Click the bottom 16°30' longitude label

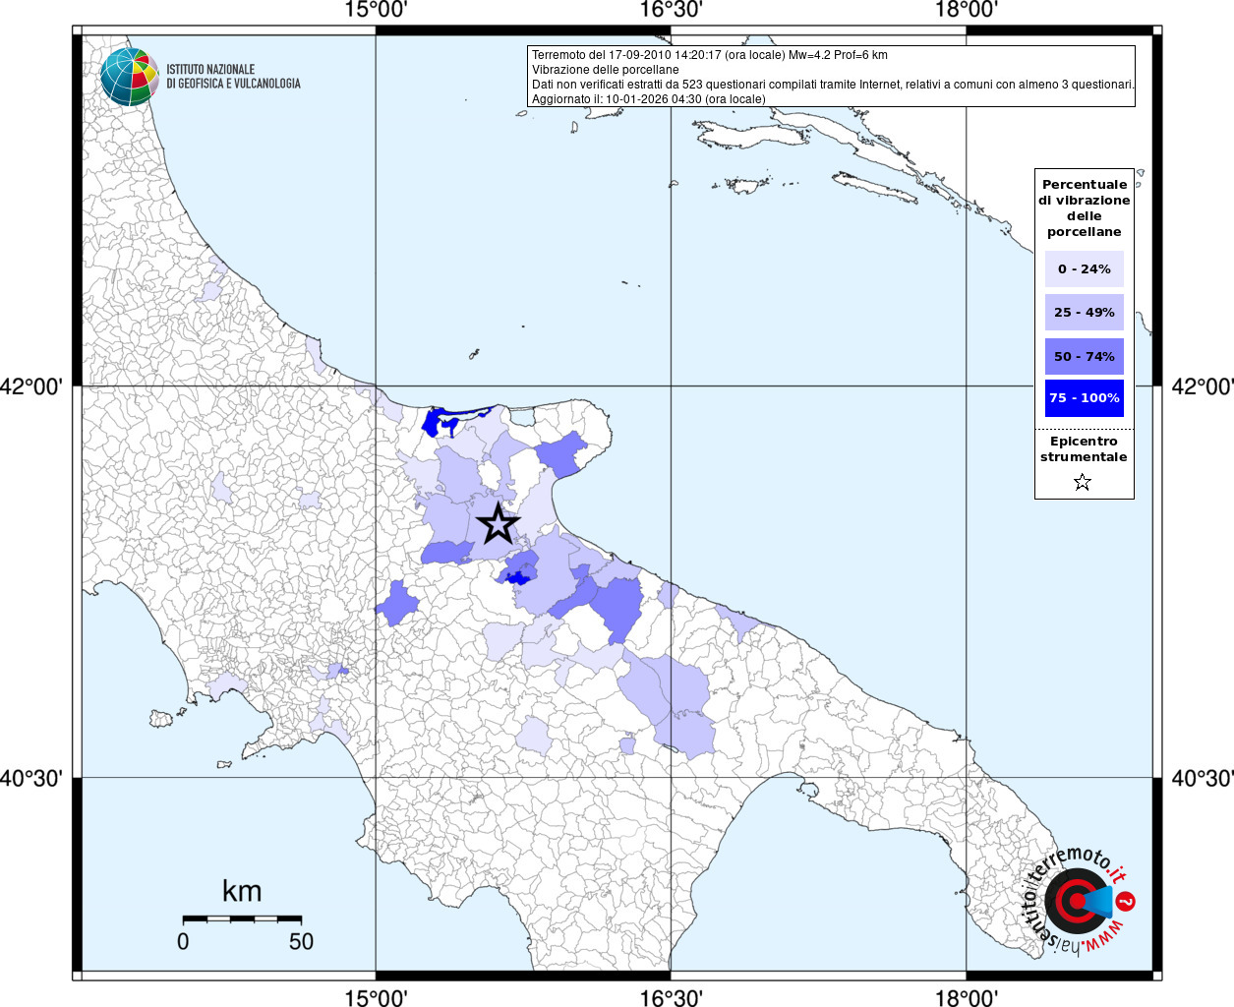pyautogui.click(x=671, y=997)
